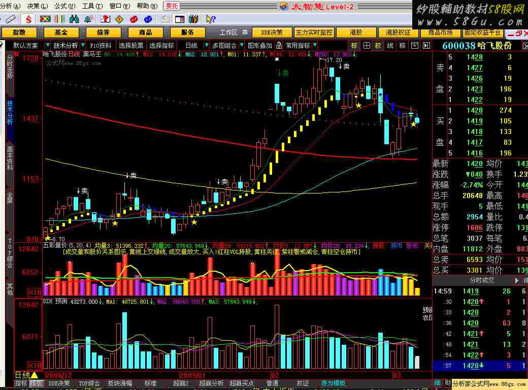Open the red dollar sign trading icon
Screen dimensions: 528x390
click(28, 19)
